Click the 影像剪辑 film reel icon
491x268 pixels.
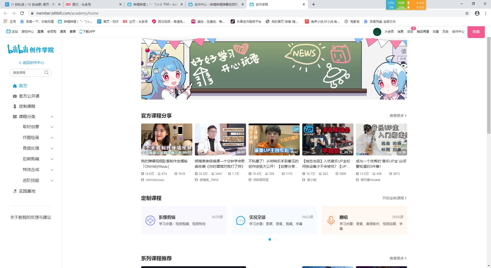(x=150, y=220)
